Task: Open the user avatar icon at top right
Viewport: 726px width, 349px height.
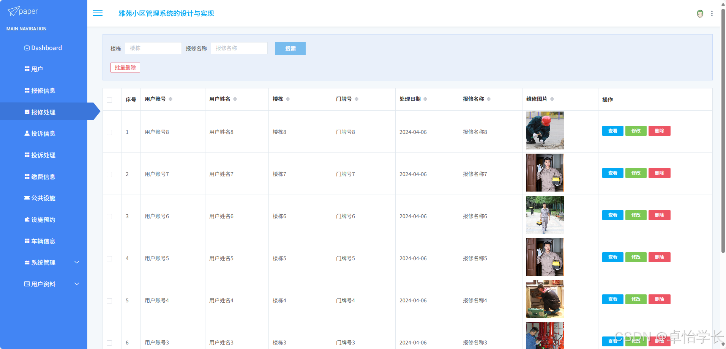Action: (700, 14)
